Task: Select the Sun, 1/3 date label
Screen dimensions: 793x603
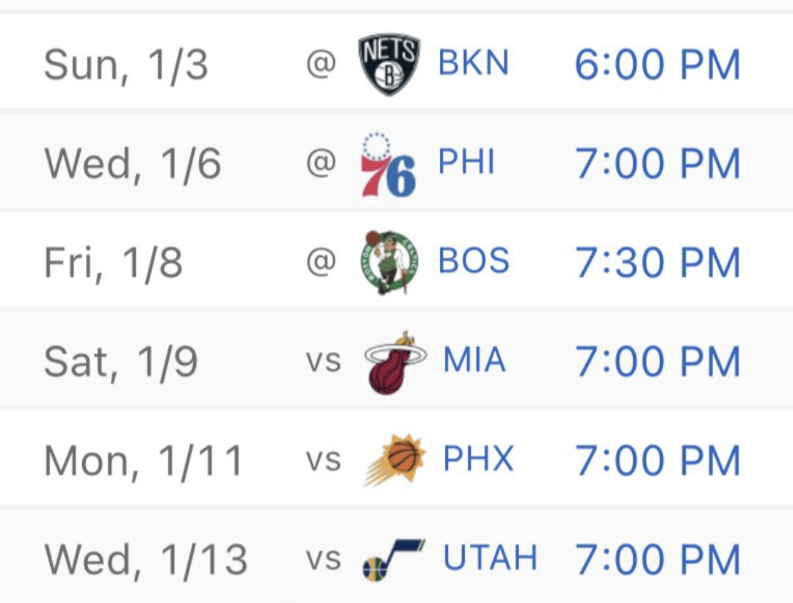Action: coord(126,65)
